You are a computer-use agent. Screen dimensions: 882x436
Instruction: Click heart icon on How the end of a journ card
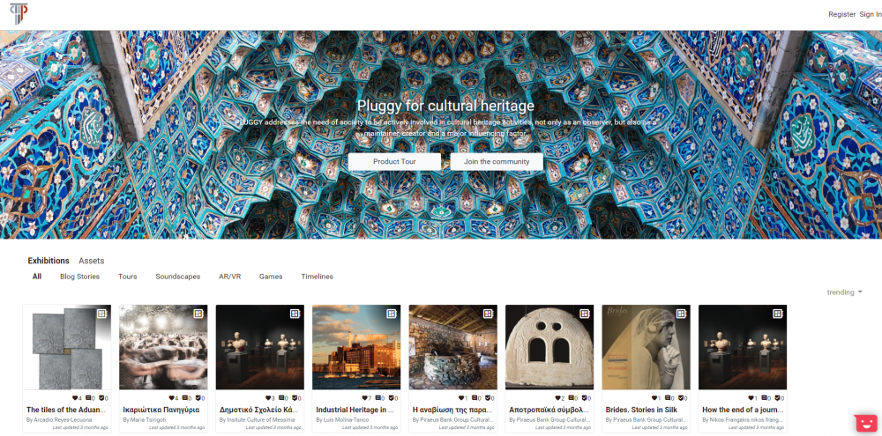pos(751,398)
